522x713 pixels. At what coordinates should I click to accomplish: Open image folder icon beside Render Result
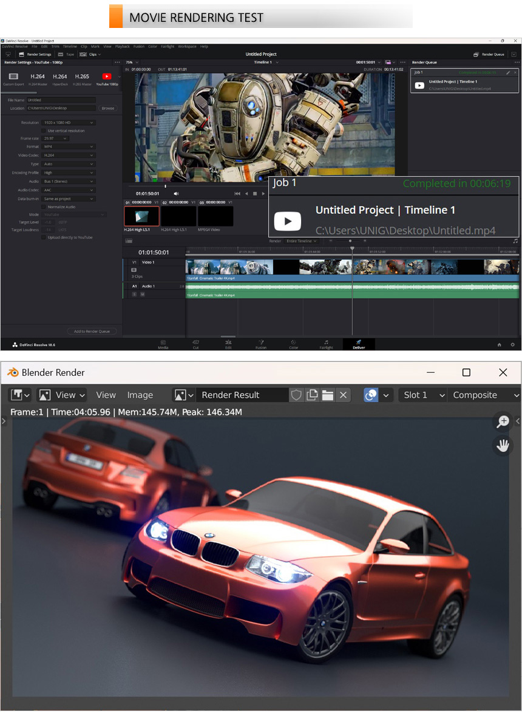pos(328,395)
